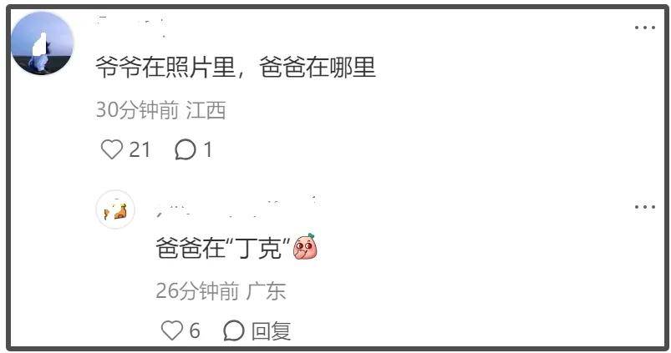Viewport: 671px width, 353px height.
Task: Like the reply comment with 6 likes
Action: tap(172, 330)
